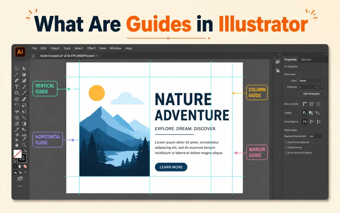Toggle last Snap Options icon
This screenshot has width=340, height=213.
click(318, 122)
